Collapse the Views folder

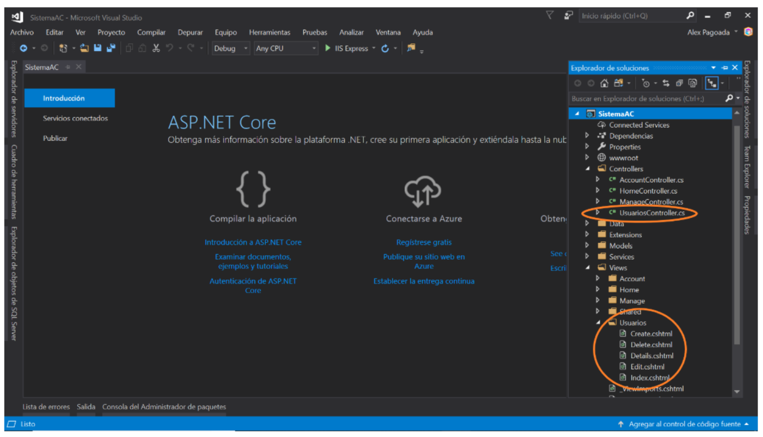(587, 268)
